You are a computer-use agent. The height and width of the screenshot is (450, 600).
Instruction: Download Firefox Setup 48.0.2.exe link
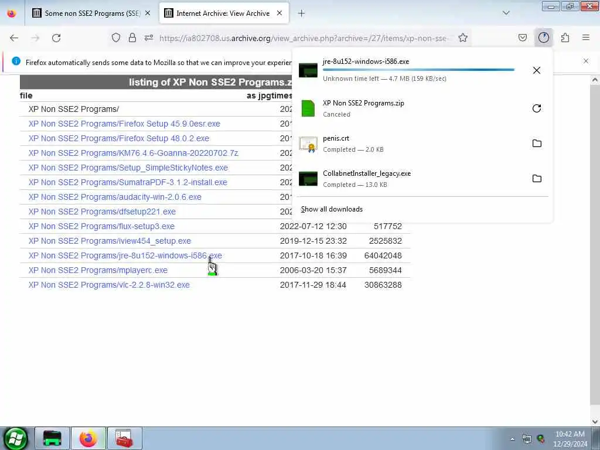[119, 138]
